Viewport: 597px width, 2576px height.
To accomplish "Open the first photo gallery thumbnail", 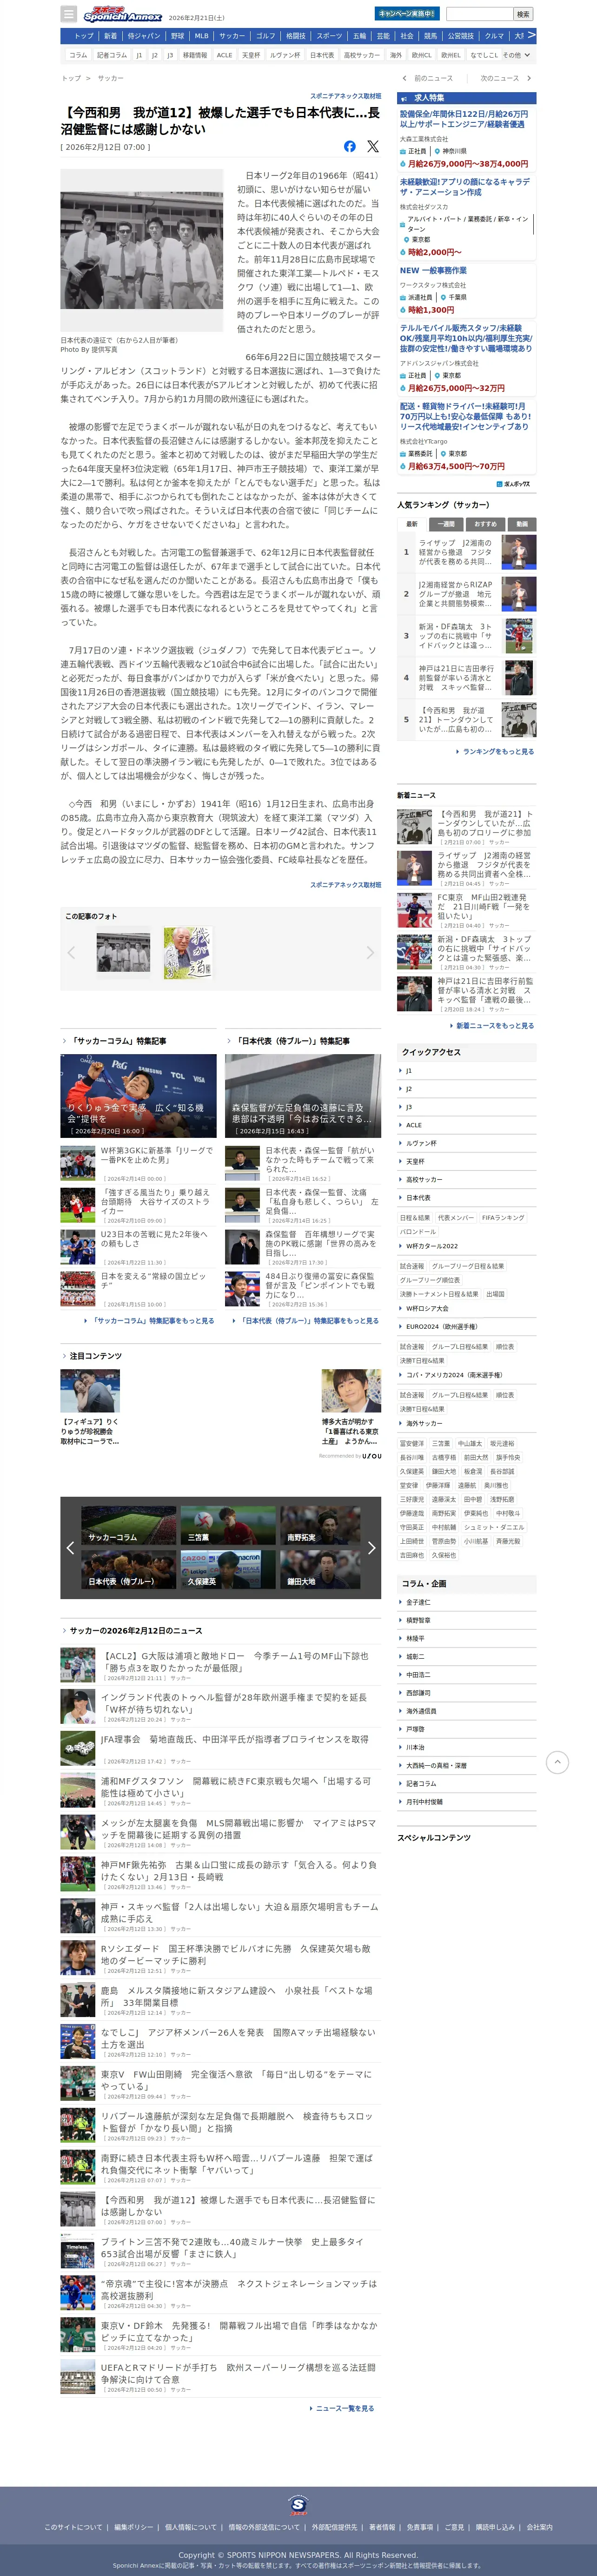I will (x=123, y=952).
